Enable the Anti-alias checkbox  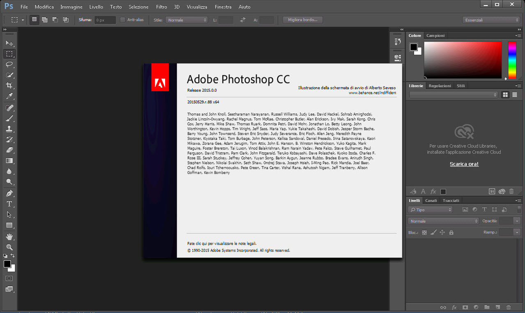123,20
